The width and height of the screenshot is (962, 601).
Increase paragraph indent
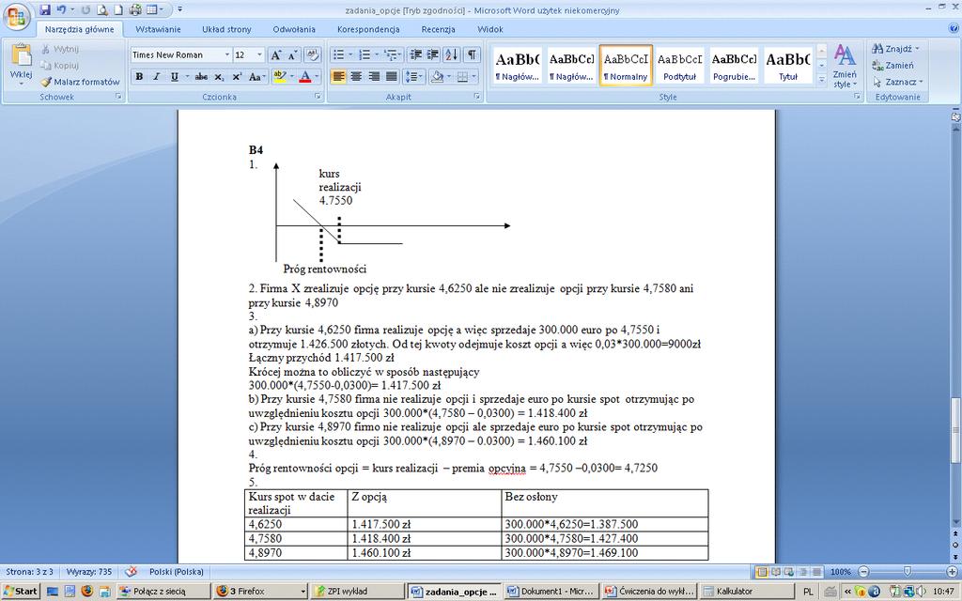432,55
